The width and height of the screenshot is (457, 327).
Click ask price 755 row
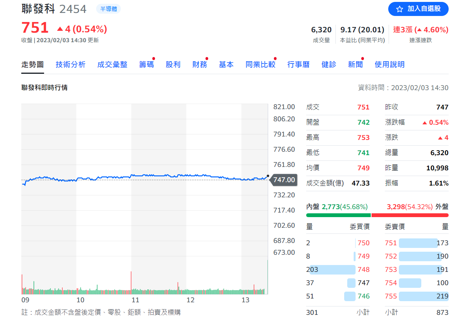(x=417, y=296)
